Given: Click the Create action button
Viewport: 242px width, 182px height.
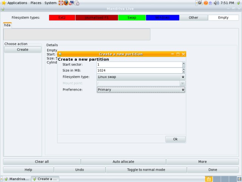Looking at the screenshot, I should tap(23, 50).
